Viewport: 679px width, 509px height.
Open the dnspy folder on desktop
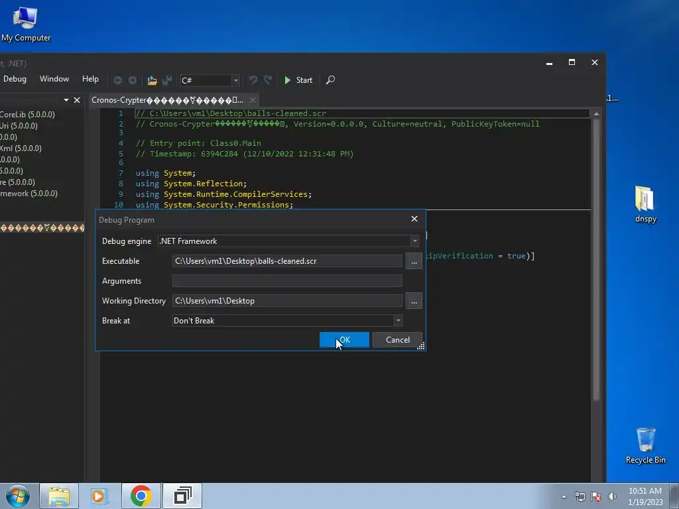(x=645, y=204)
